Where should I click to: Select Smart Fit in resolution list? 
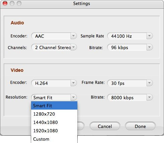(54, 106)
